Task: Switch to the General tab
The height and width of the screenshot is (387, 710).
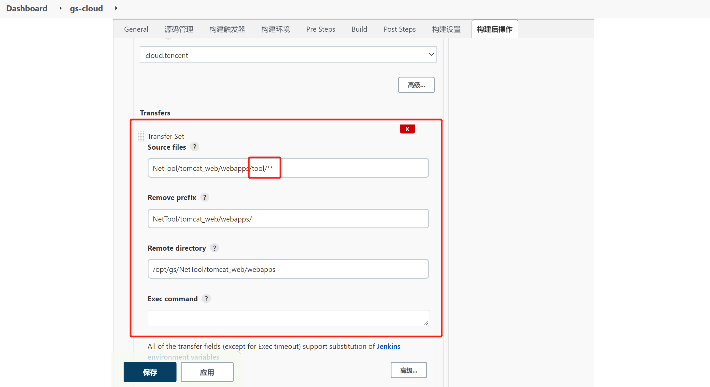Action: 136,29
